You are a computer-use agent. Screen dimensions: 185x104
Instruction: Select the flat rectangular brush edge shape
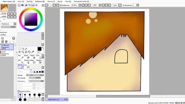pos(42,72)
